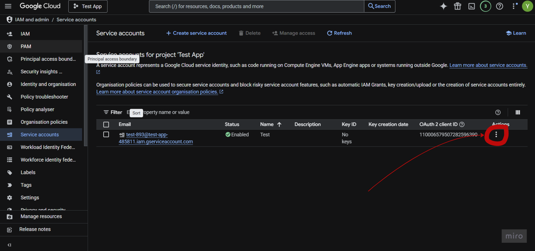535x251 pixels.
Task: Open the test-893@test-app service account email link
Action: tap(156, 138)
